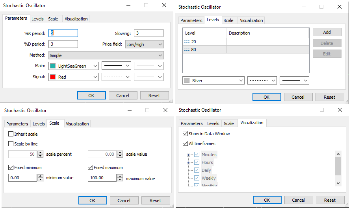The height and width of the screenshot is (208, 349).
Task: Expand the Hours tree node
Action: (189, 162)
